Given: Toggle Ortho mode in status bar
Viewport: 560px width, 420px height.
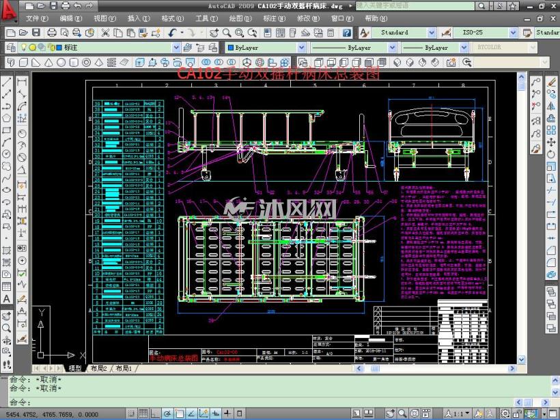Looking at the screenshot, I should pos(155,414).
